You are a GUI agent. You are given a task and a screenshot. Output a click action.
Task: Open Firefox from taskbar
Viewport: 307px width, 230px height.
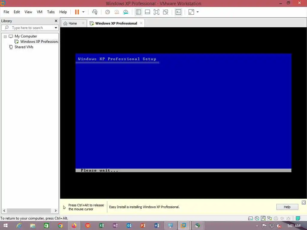pos(74,226)
